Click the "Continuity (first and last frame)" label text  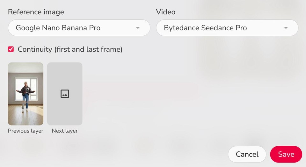[x=70, y=49]
